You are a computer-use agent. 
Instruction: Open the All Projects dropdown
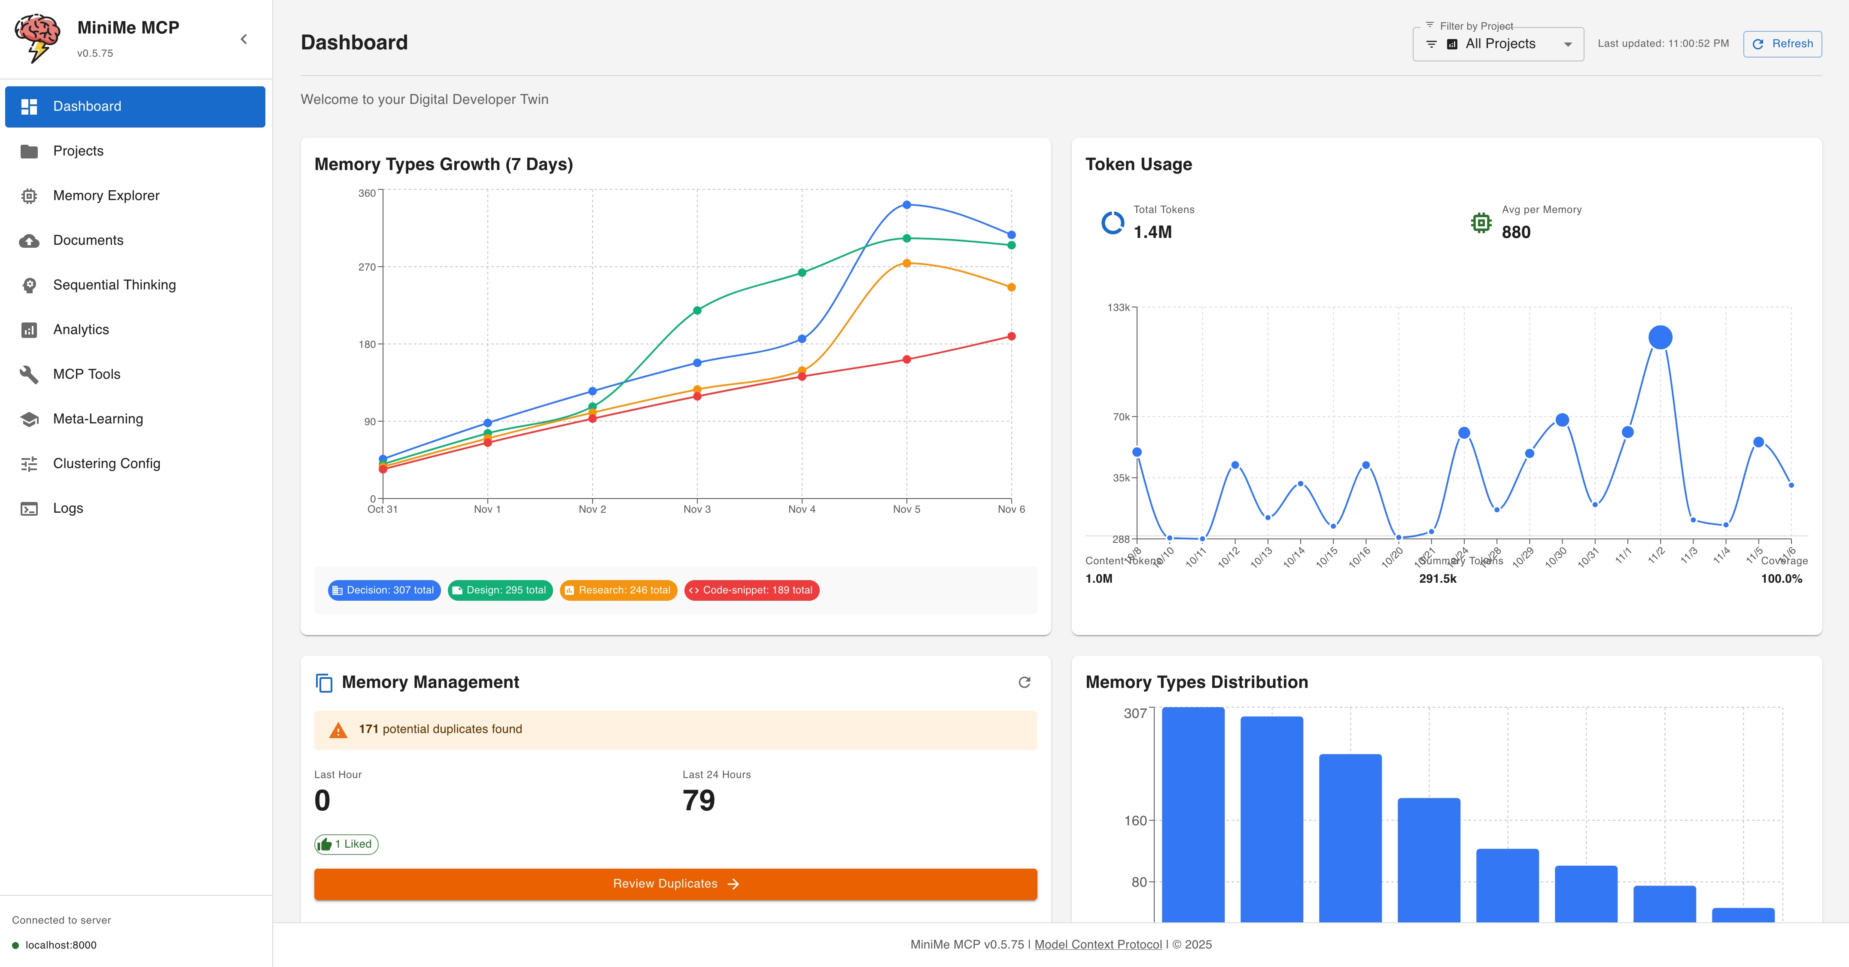coord(1497,43)
